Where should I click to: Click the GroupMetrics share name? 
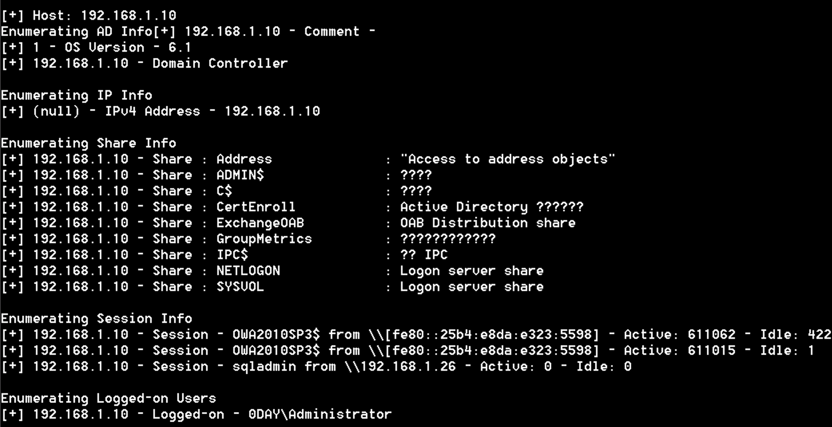tap(264, 239)
